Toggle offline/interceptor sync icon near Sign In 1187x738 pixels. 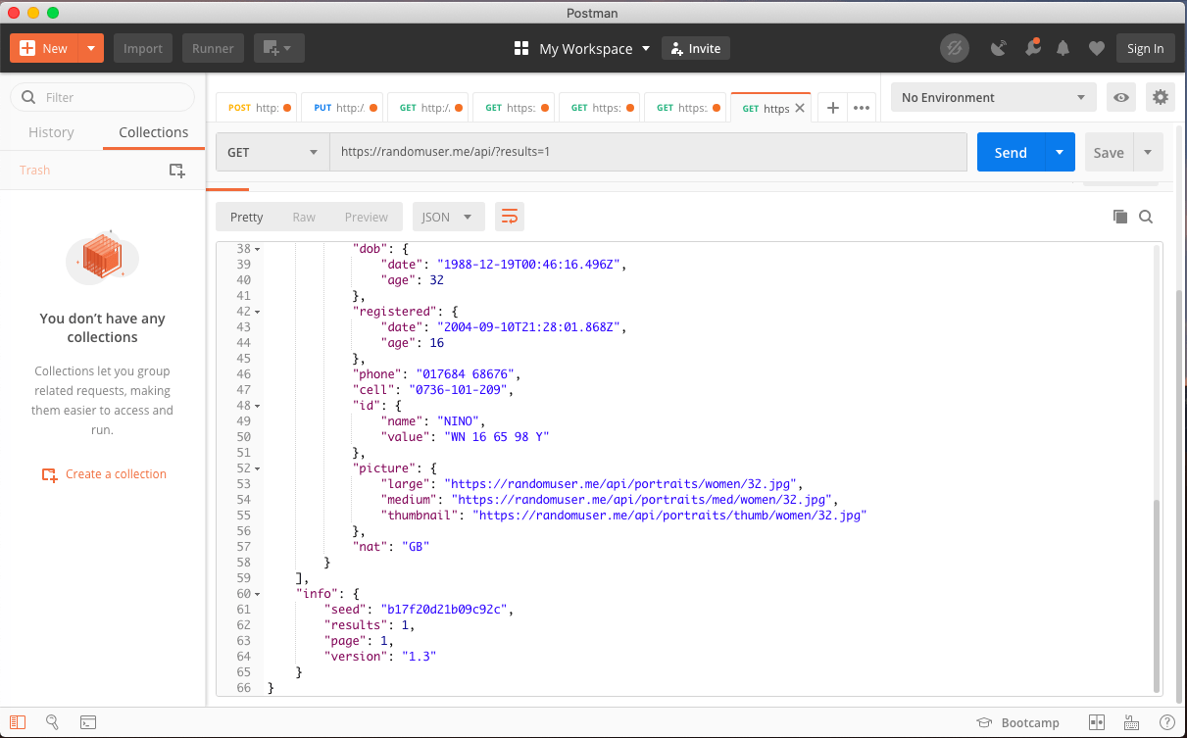pyautogui.click(x=954, y=47)
